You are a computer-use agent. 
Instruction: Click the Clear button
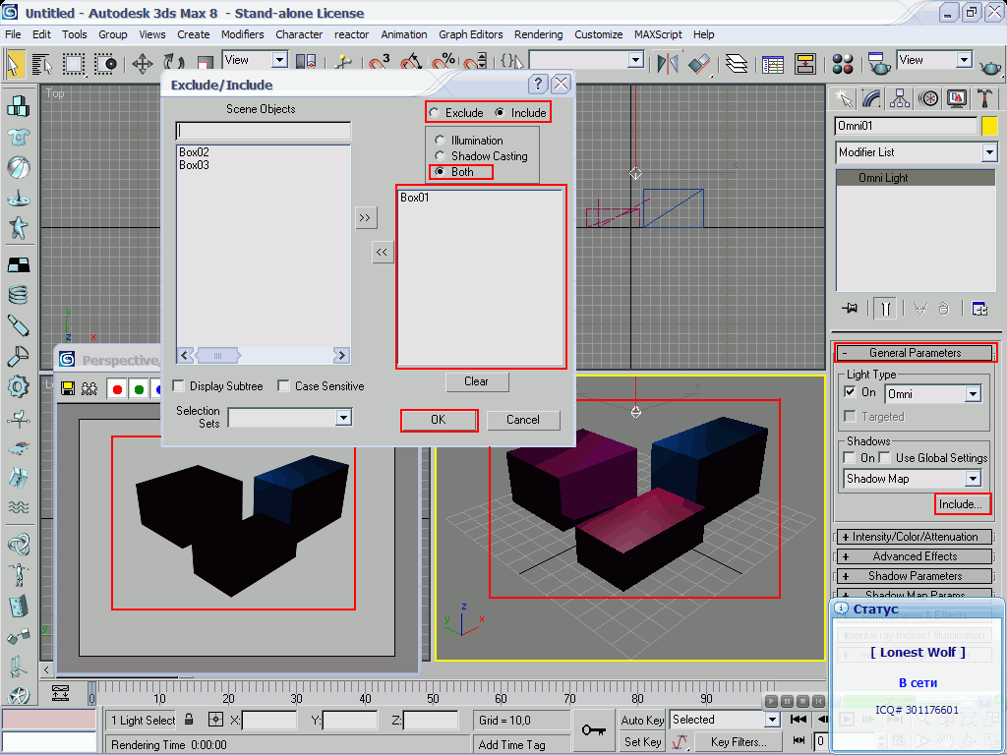(x=476, y=381)
